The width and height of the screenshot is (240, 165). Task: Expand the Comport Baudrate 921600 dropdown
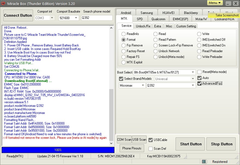pyautogui.click(x=76, y=18)
